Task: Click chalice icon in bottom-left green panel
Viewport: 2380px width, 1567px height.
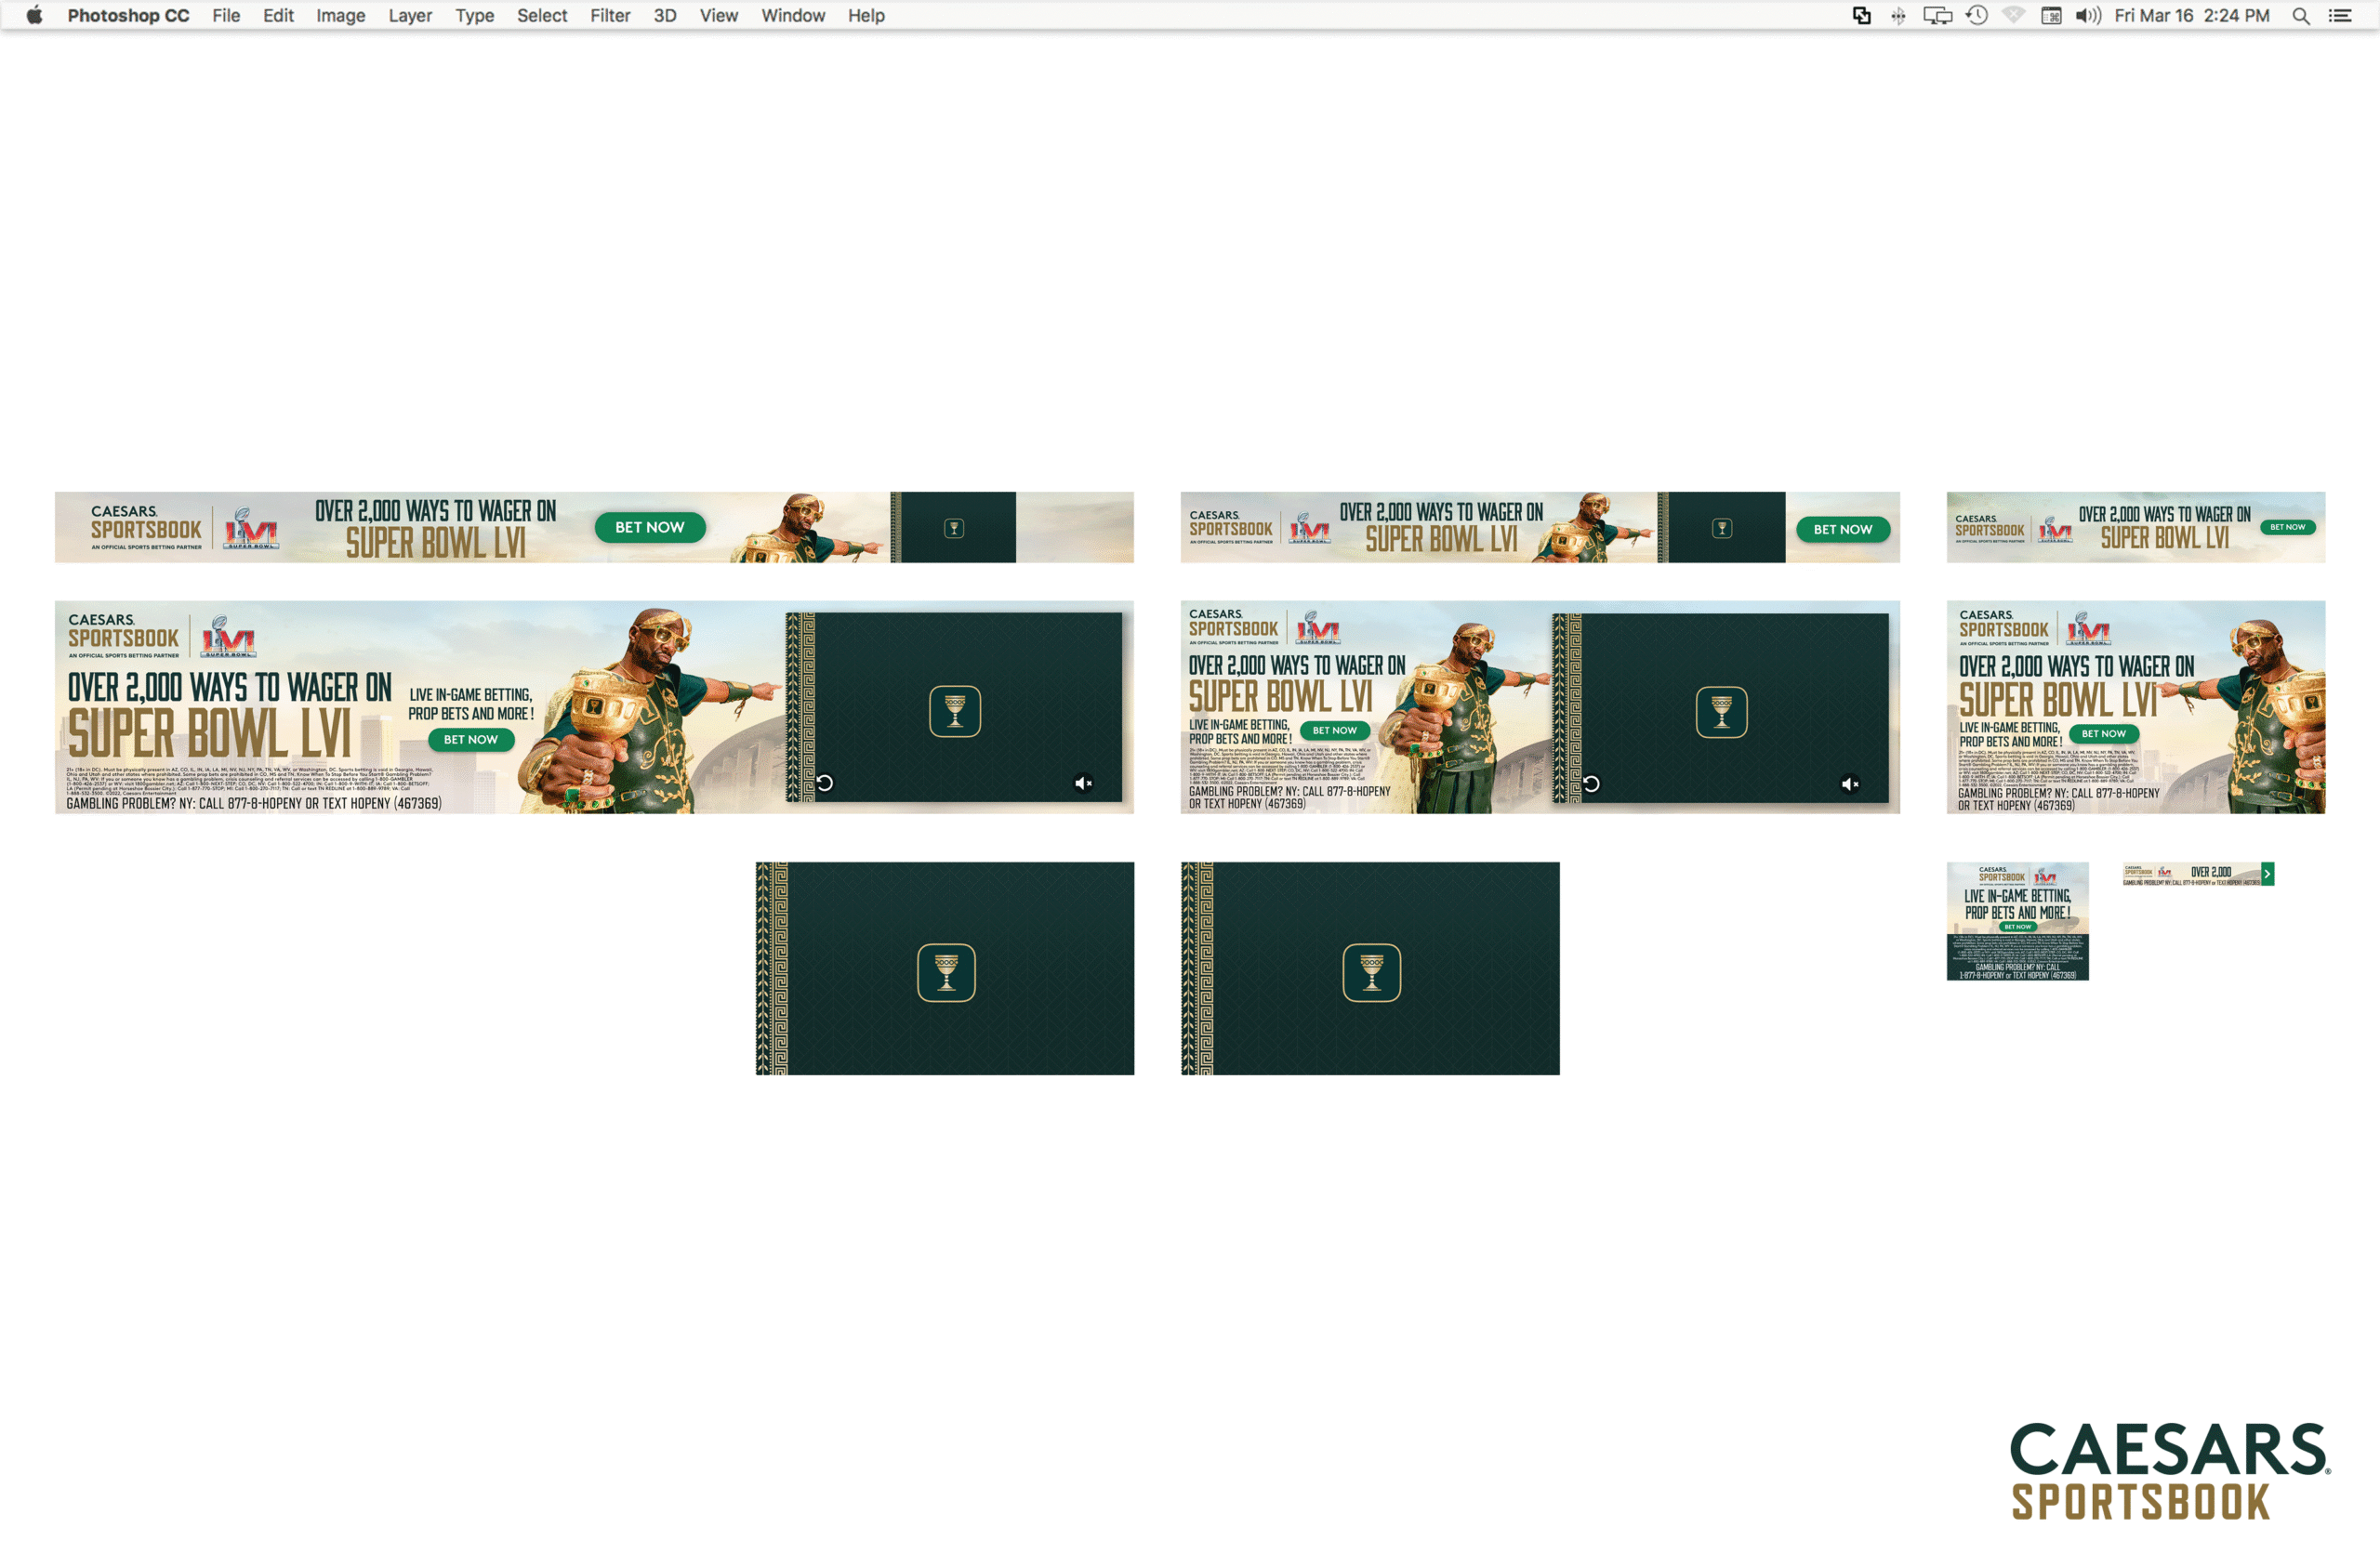Action: coord(946,972)
